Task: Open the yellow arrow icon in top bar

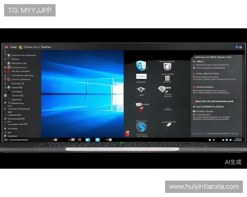Action: tap(20, 47)
